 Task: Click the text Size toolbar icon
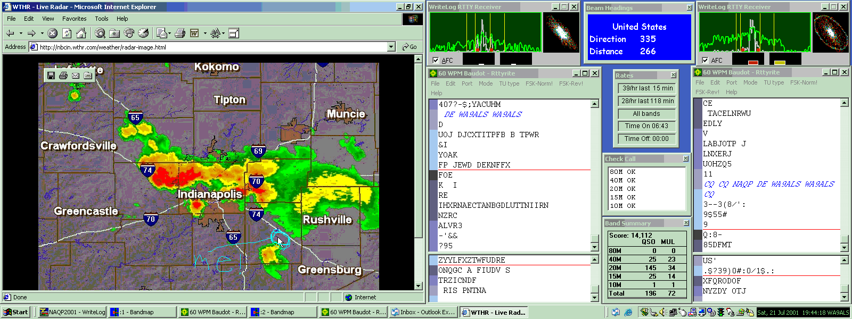coord(215,33)
